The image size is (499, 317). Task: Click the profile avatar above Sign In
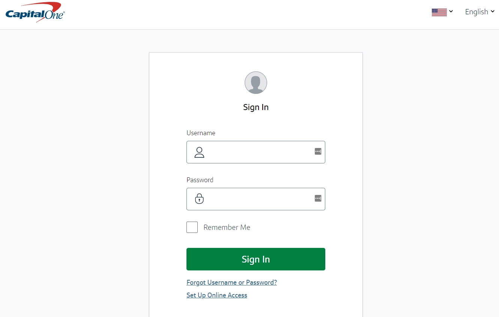click(256, 82)
